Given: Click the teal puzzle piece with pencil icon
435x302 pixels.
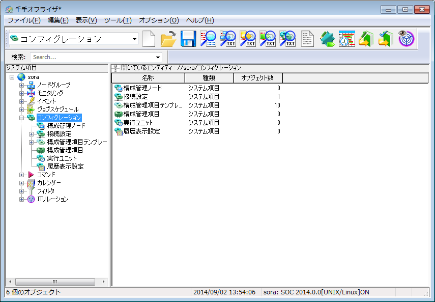Looking at the screenshot, I should pos(327,39).
